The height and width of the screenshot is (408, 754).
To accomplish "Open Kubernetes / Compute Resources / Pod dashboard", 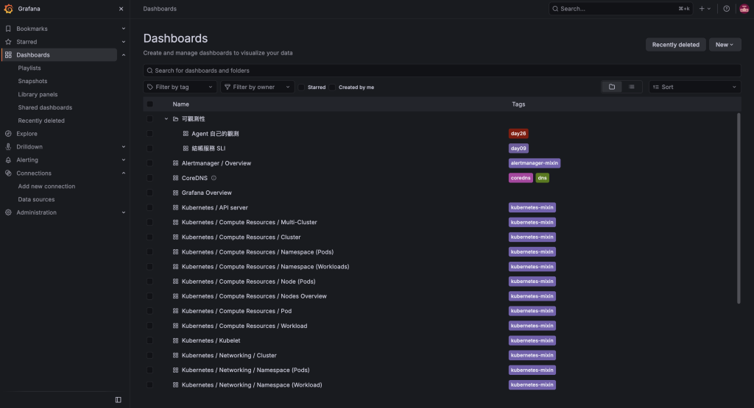I will [x=236, y=311].
